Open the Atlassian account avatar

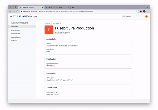tap(146, 16)
